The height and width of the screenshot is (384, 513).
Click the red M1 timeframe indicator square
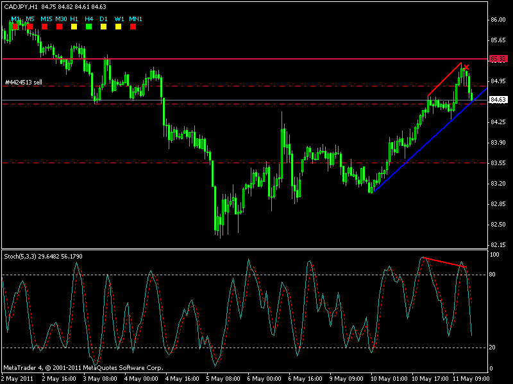15,26
